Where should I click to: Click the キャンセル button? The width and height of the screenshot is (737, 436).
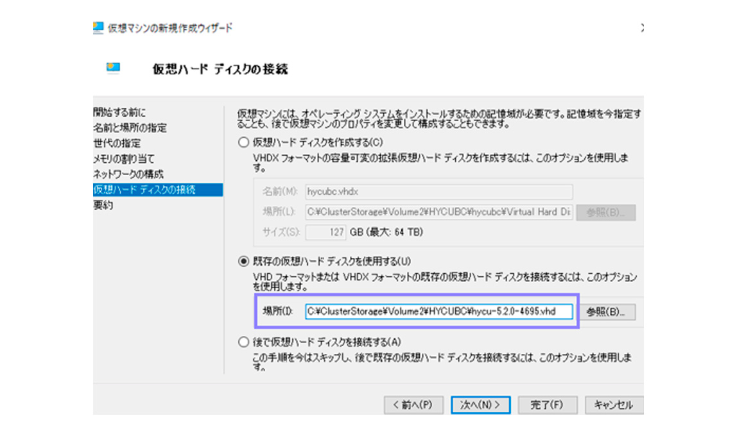tap(613, 405)
